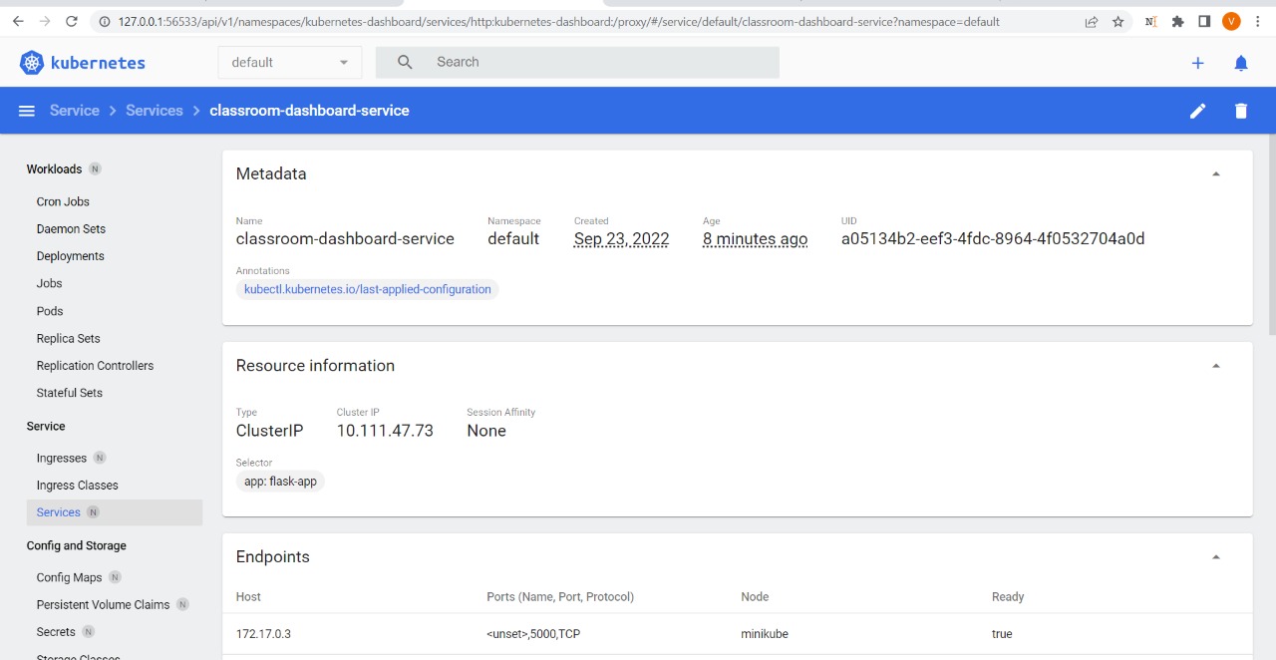Image resolution: width=1276 pixels, height=660 pixels.
Task: Open the notifications bell
Action: (x=1240, y=62)
